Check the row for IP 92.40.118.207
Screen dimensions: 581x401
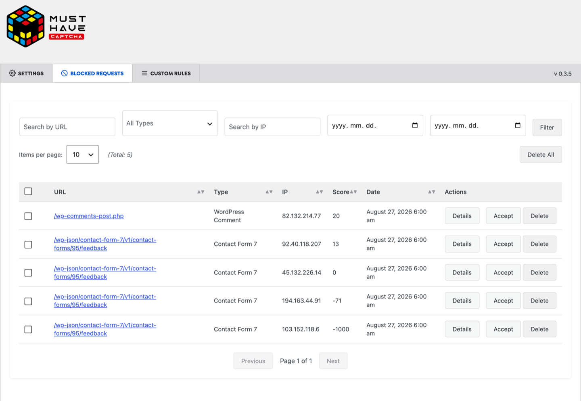28,244
